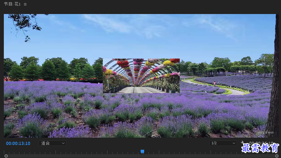Open the zoom level dropdown 适合

click(x=52, y=143)
